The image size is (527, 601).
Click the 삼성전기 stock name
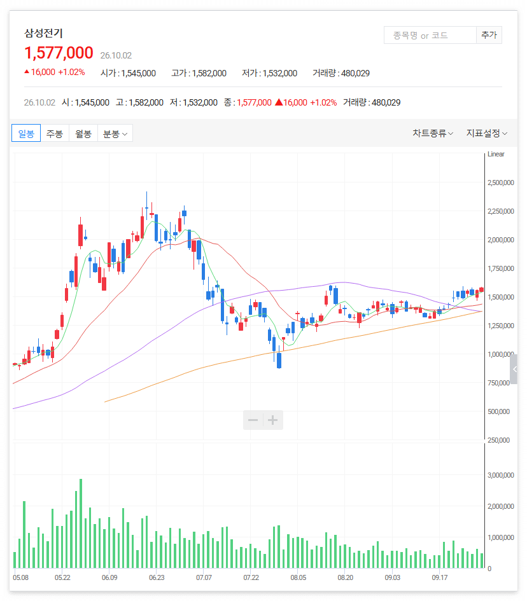(x=43, y=33)
